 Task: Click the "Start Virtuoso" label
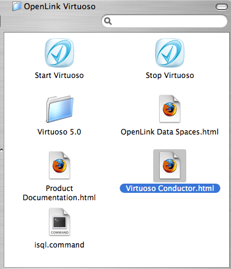click(x=59, y=76)
